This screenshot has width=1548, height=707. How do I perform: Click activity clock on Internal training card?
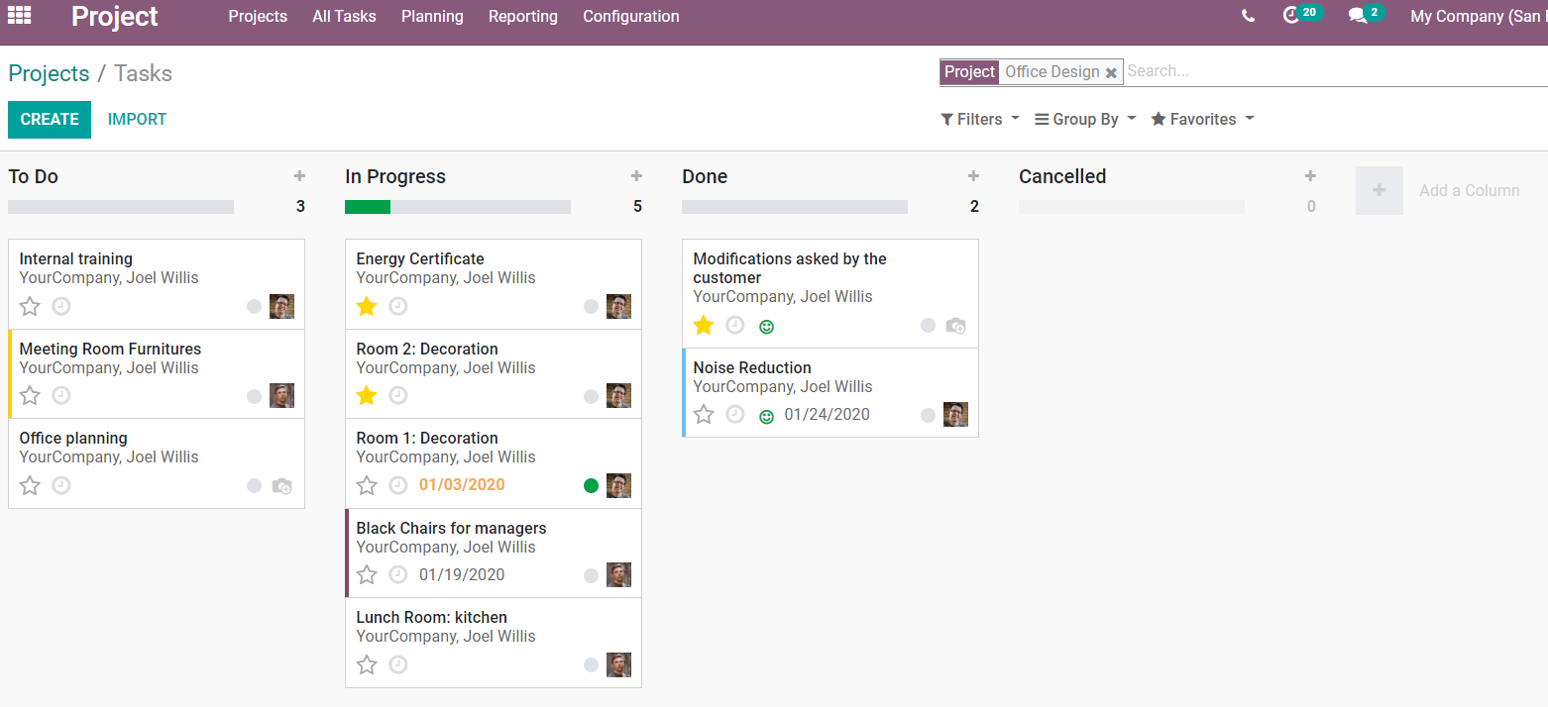(x=61, y=306)
